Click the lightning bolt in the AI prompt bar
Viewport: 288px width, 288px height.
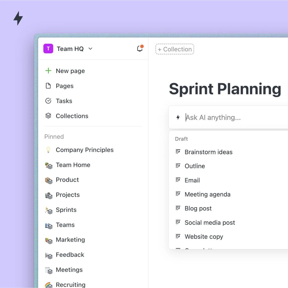(178, 117)
